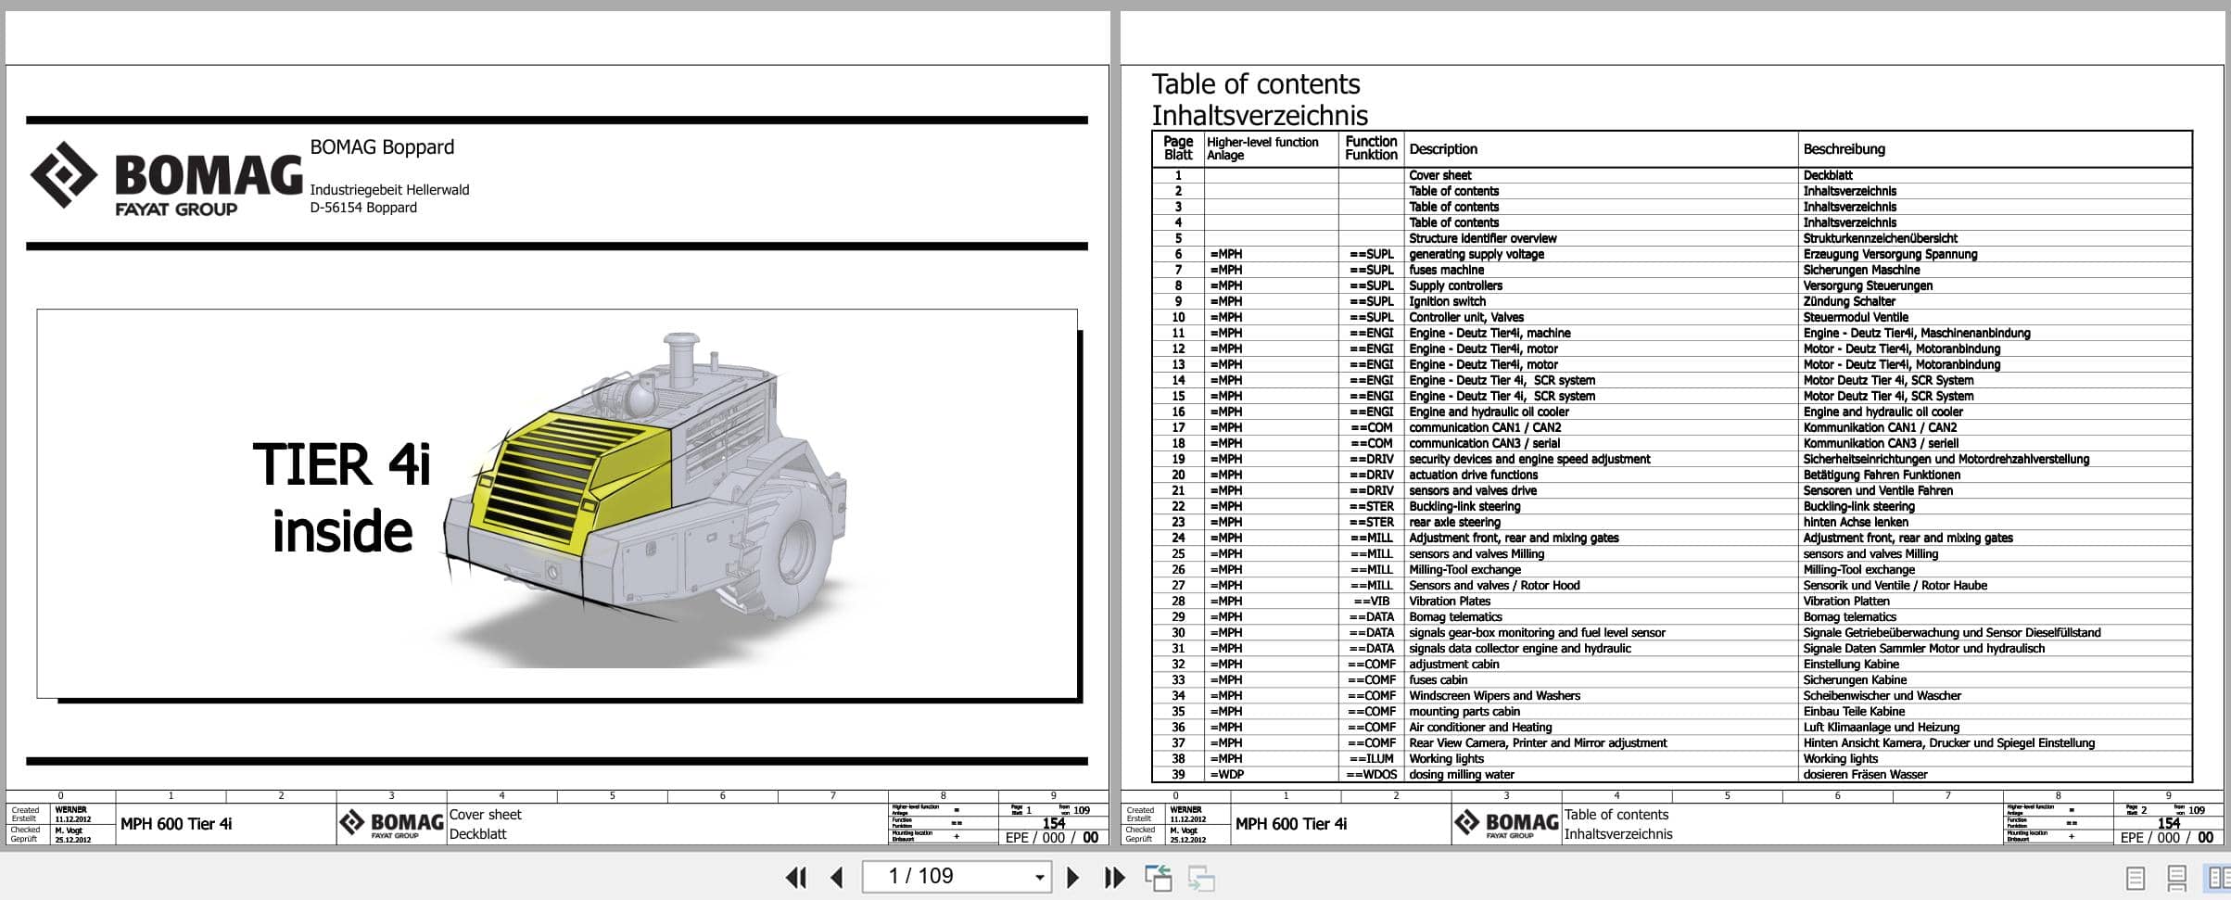The image size is (2231, 900).
Task: Click 'Engine and hydraulic oil cooler' description
Action: (x=1489, y=412)
